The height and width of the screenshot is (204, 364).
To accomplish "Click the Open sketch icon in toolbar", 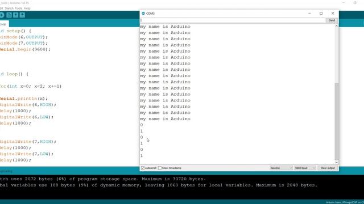I will click(15, 15).
